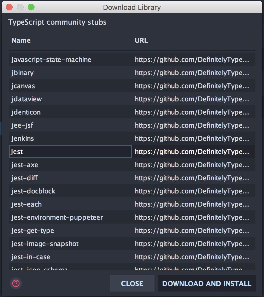Choose jcanvas from the stubs list

pos(23,86)
